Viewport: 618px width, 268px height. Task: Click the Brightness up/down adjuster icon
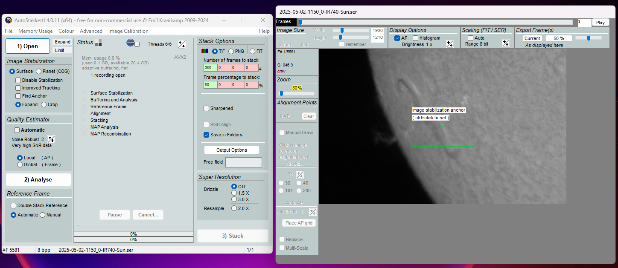pyautogui.click(x=449, y=44)
